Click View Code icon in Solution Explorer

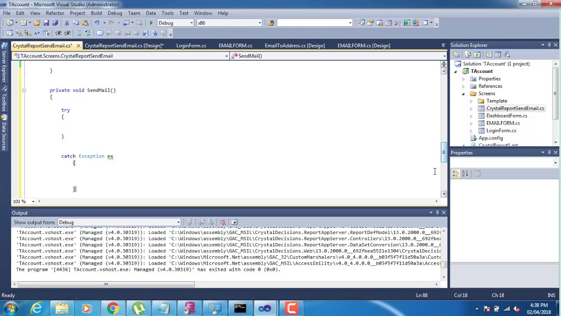point(489,54)
